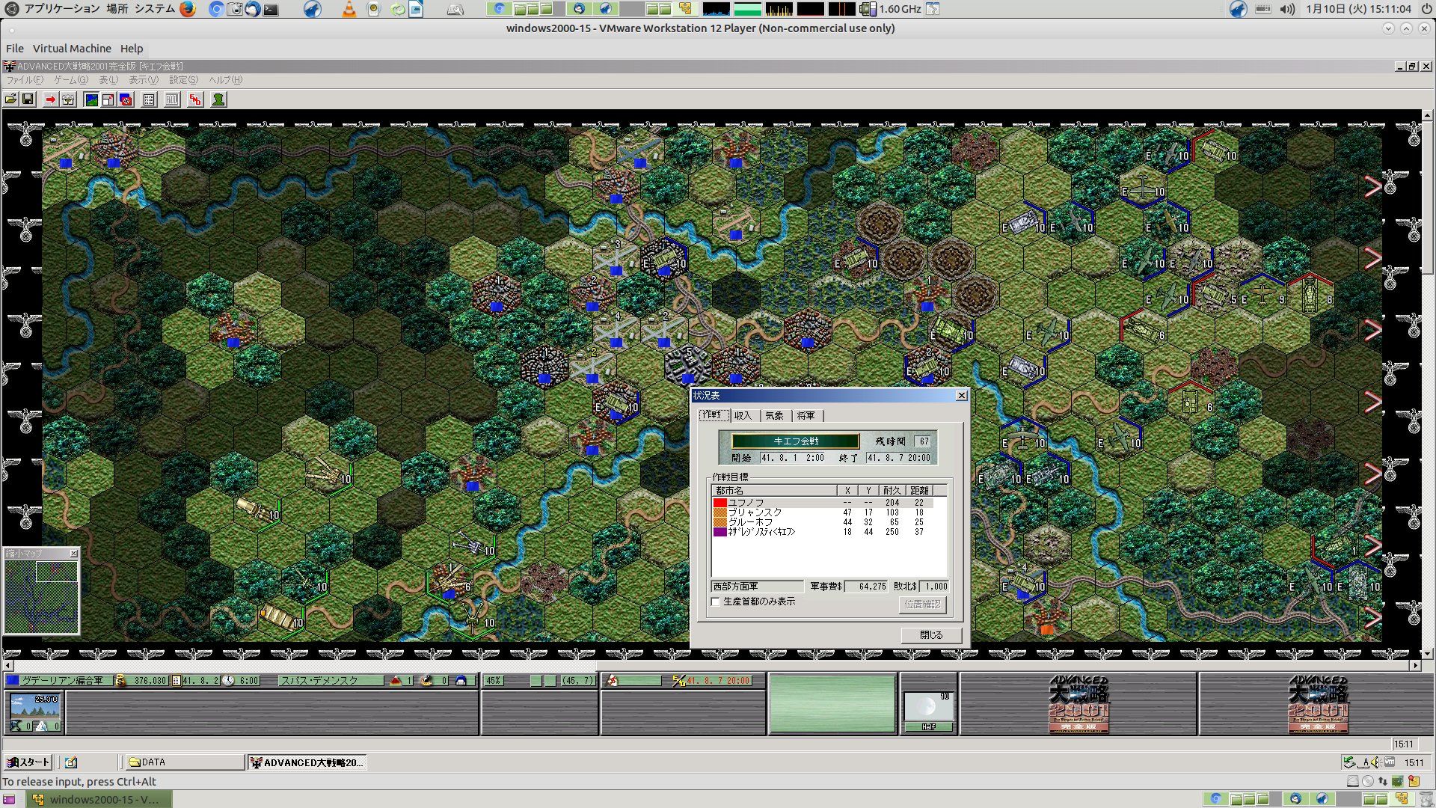Viewport: 1436px width, 808px height.
Task: Switch to the 気象 tab
Action: pyautogui.click(x=775, y=416)
